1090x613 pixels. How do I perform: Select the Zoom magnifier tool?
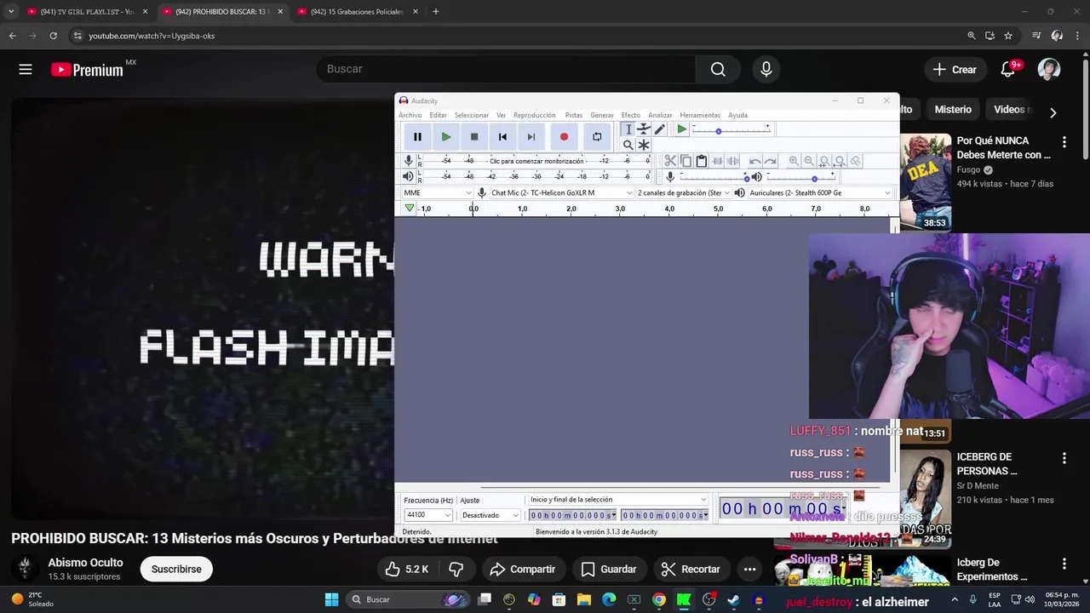[628, 145]
